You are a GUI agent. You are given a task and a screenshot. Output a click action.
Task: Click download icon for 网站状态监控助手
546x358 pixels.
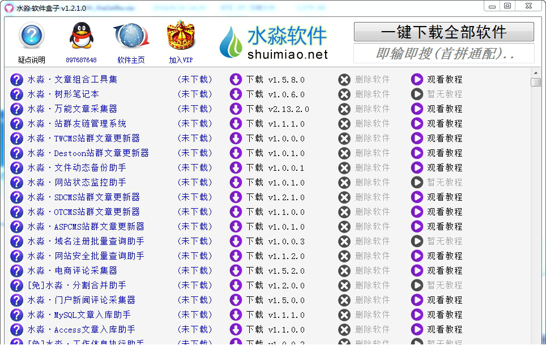(x=236, y=183)
